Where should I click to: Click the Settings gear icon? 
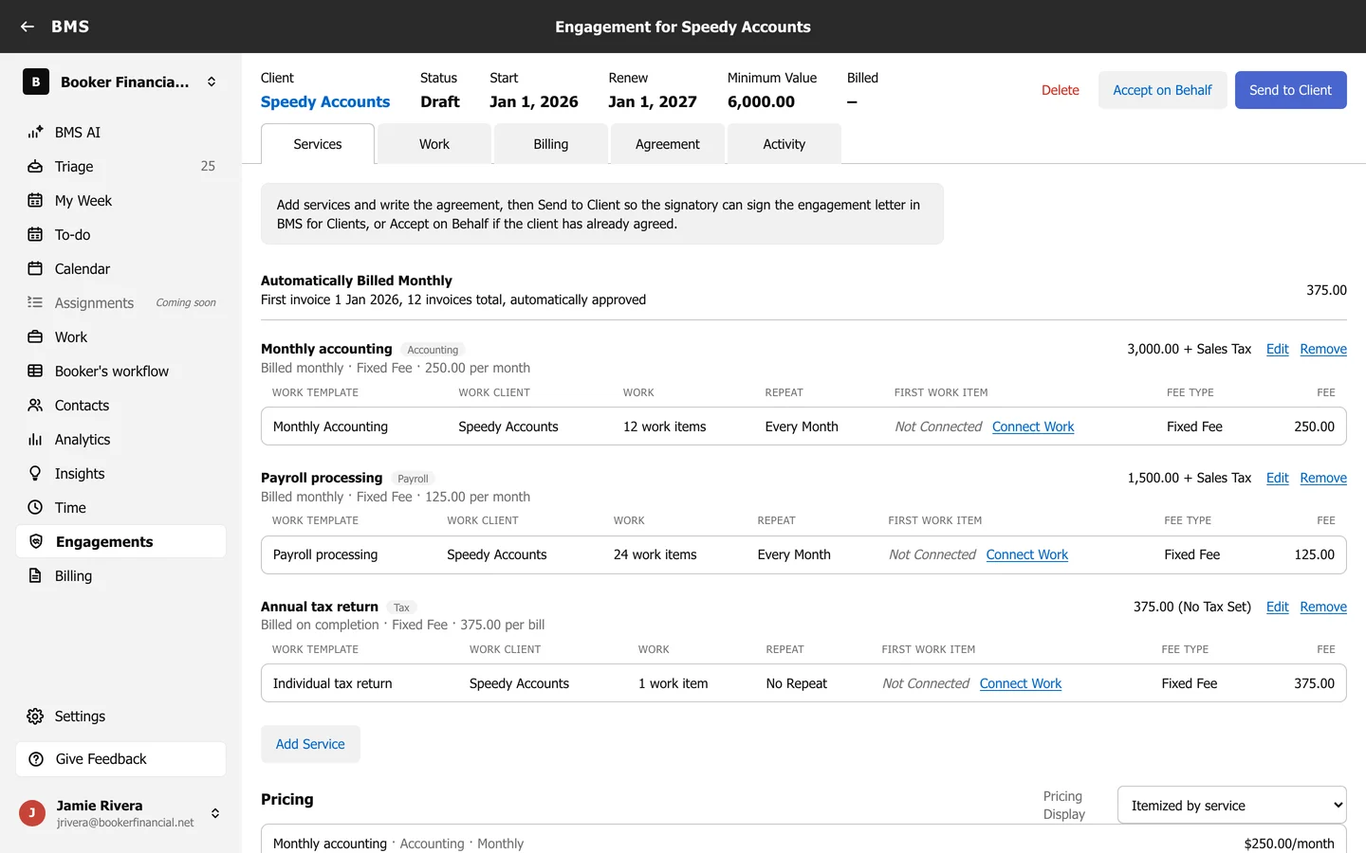click(x=35, y=717)
